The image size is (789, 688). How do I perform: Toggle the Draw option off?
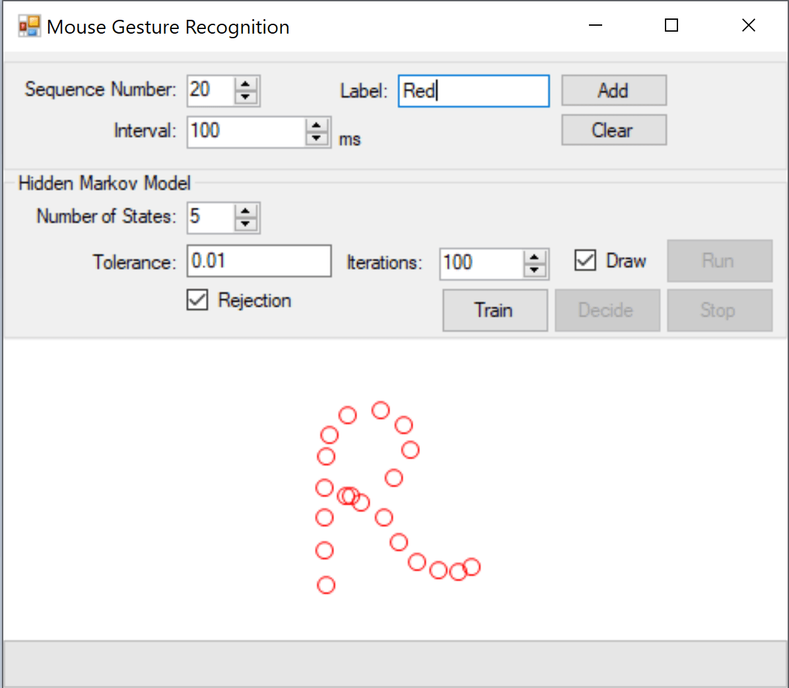tap(585, 261)
